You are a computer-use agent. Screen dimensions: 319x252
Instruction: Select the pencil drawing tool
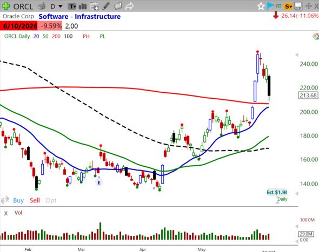click(106, 6)
